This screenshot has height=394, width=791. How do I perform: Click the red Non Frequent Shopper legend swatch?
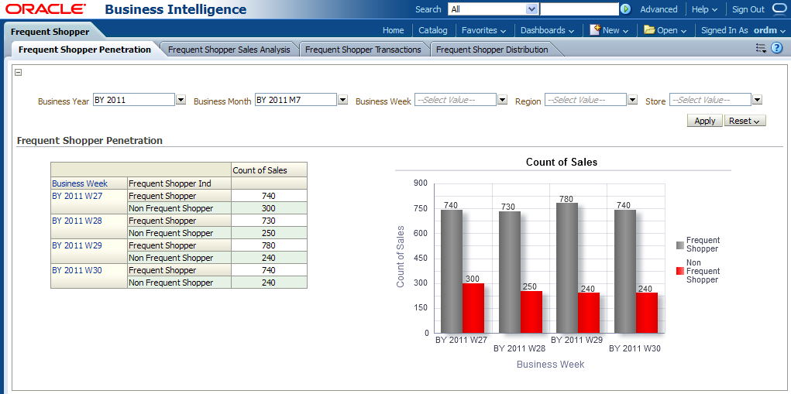[680, 271]
